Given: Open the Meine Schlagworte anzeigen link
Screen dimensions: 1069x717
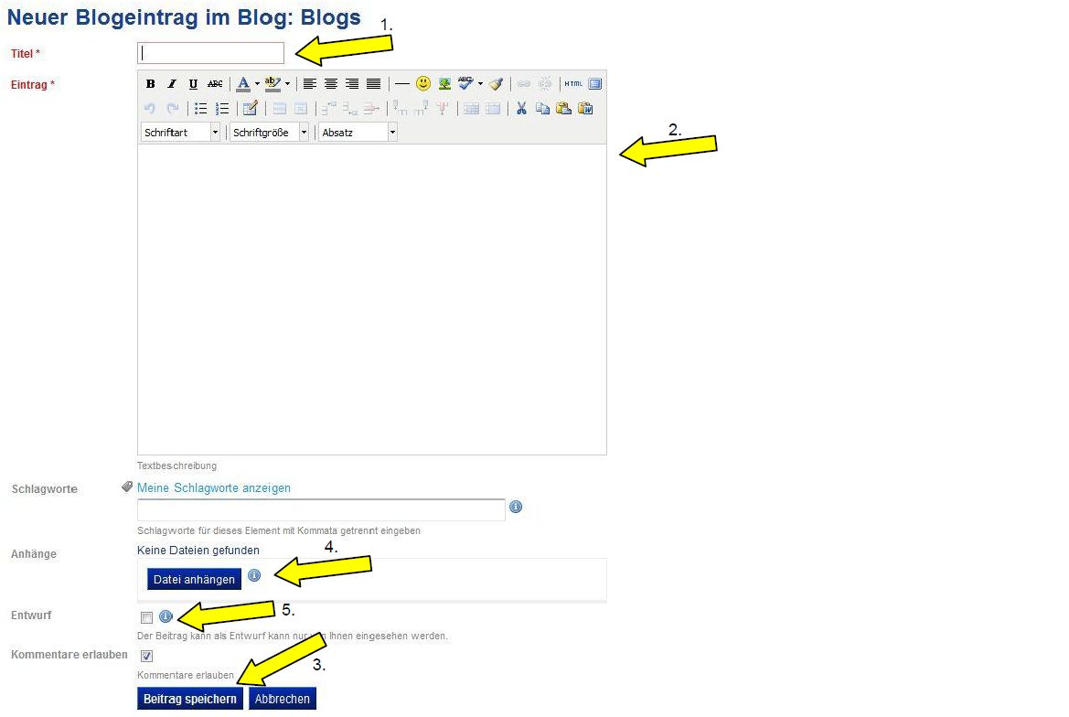Looking at the screenshot, I should [x=214, y=488].
